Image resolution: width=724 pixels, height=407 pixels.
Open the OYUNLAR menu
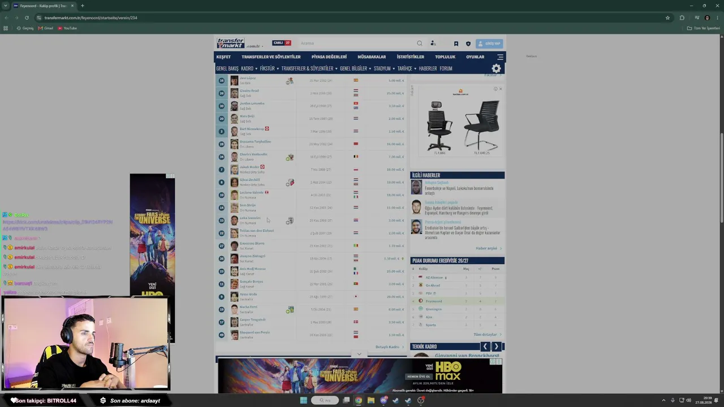(475, 57)
